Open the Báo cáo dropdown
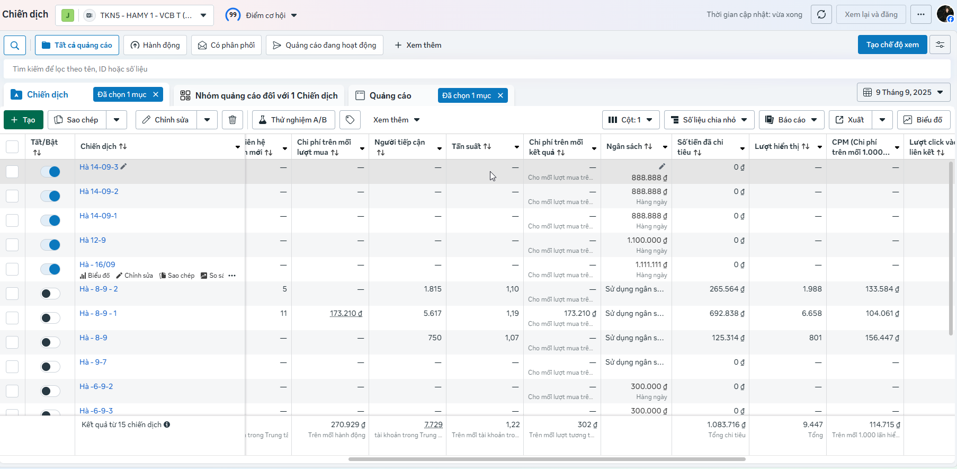Image resolution: width=957 pixels, height=469 pixels. (x=792, y=120)
